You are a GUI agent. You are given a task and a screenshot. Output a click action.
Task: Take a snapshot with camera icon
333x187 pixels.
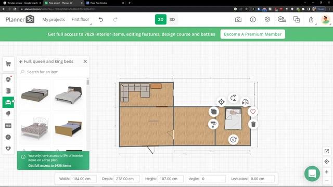(238, 20)
